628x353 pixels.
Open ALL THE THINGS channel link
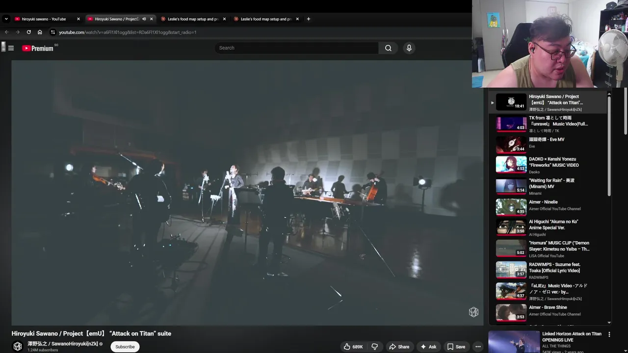pos(556,346)
